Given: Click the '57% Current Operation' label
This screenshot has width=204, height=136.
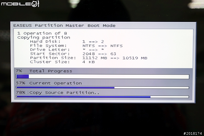Looking at the screenshot, I should coord(49,83).
